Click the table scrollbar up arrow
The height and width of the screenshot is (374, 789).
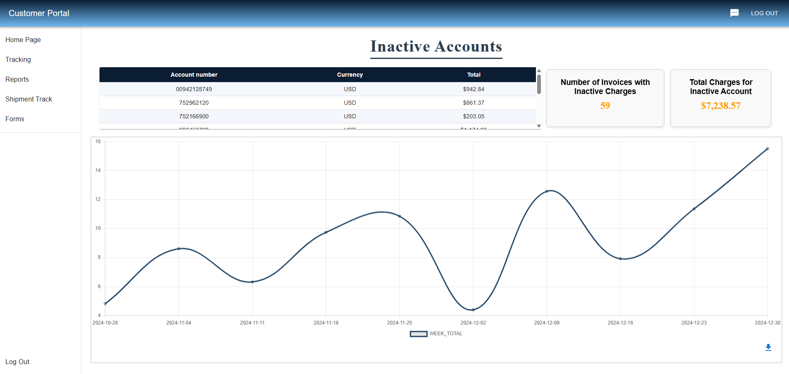tap(539, 71)
